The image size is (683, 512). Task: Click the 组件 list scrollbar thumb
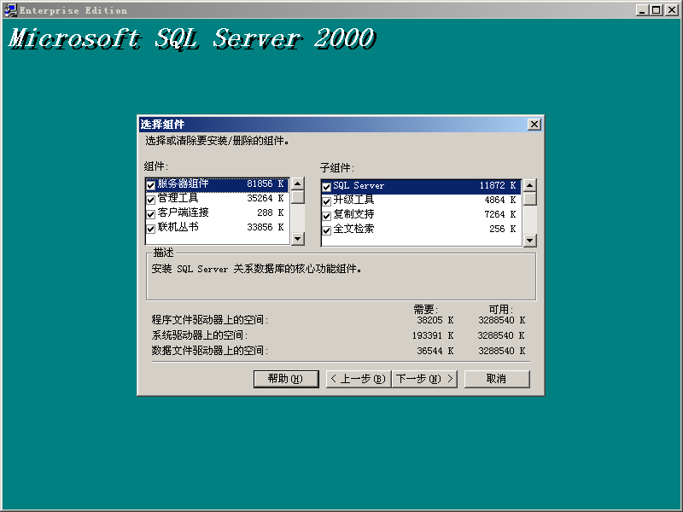pyautogui.click(x=297, y=197)
